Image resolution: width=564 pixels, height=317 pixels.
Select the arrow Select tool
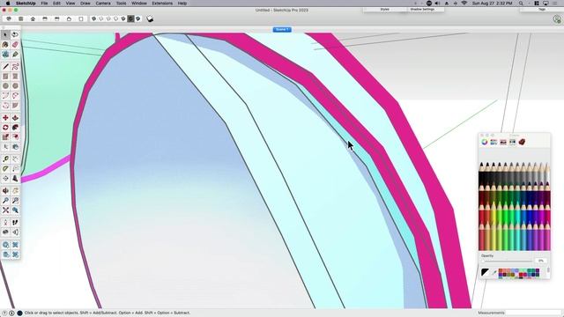pos(5,34)
